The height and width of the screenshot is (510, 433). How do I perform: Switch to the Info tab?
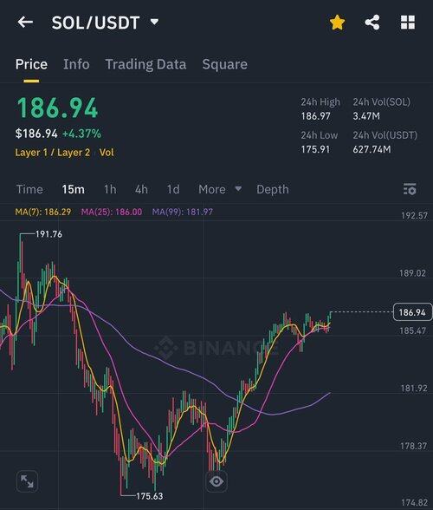pos(76,64)
